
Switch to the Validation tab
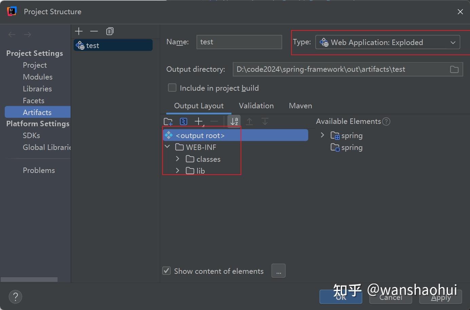click(256, 106)
